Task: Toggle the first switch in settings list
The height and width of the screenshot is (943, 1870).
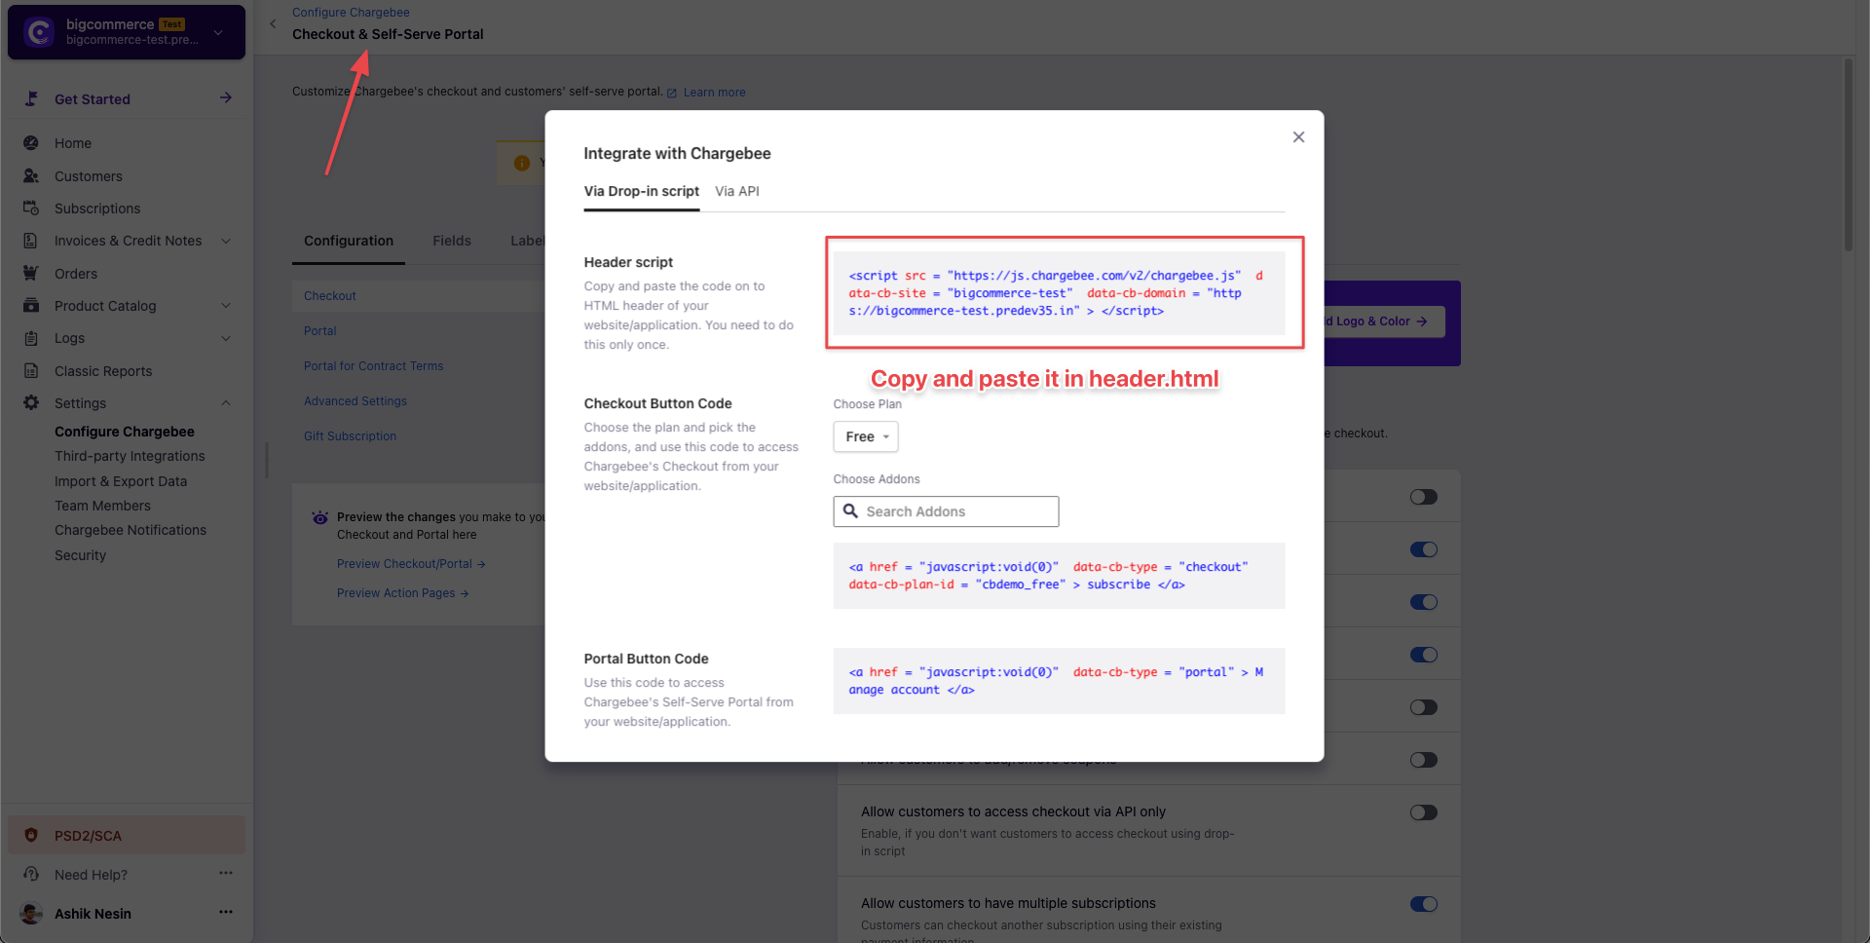Action: [x=1424, y=497]
